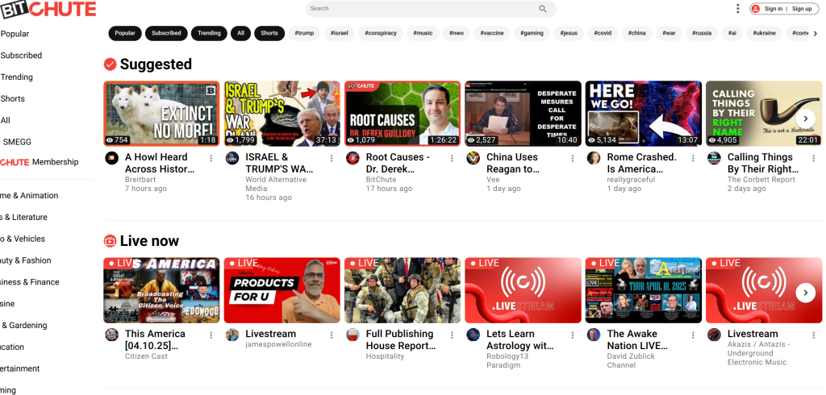This screenshot has height=395, width=826.
Task: Click the Sign in link
Action: pos(774,8)
